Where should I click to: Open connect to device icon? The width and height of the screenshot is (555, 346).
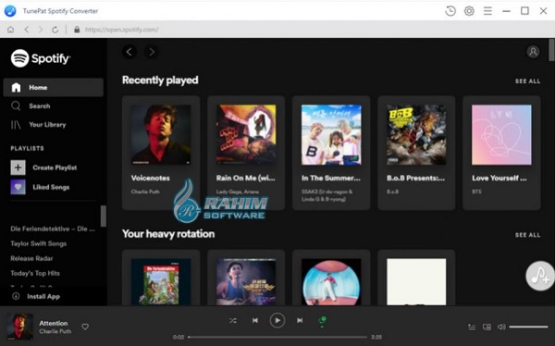coord(487,327)
